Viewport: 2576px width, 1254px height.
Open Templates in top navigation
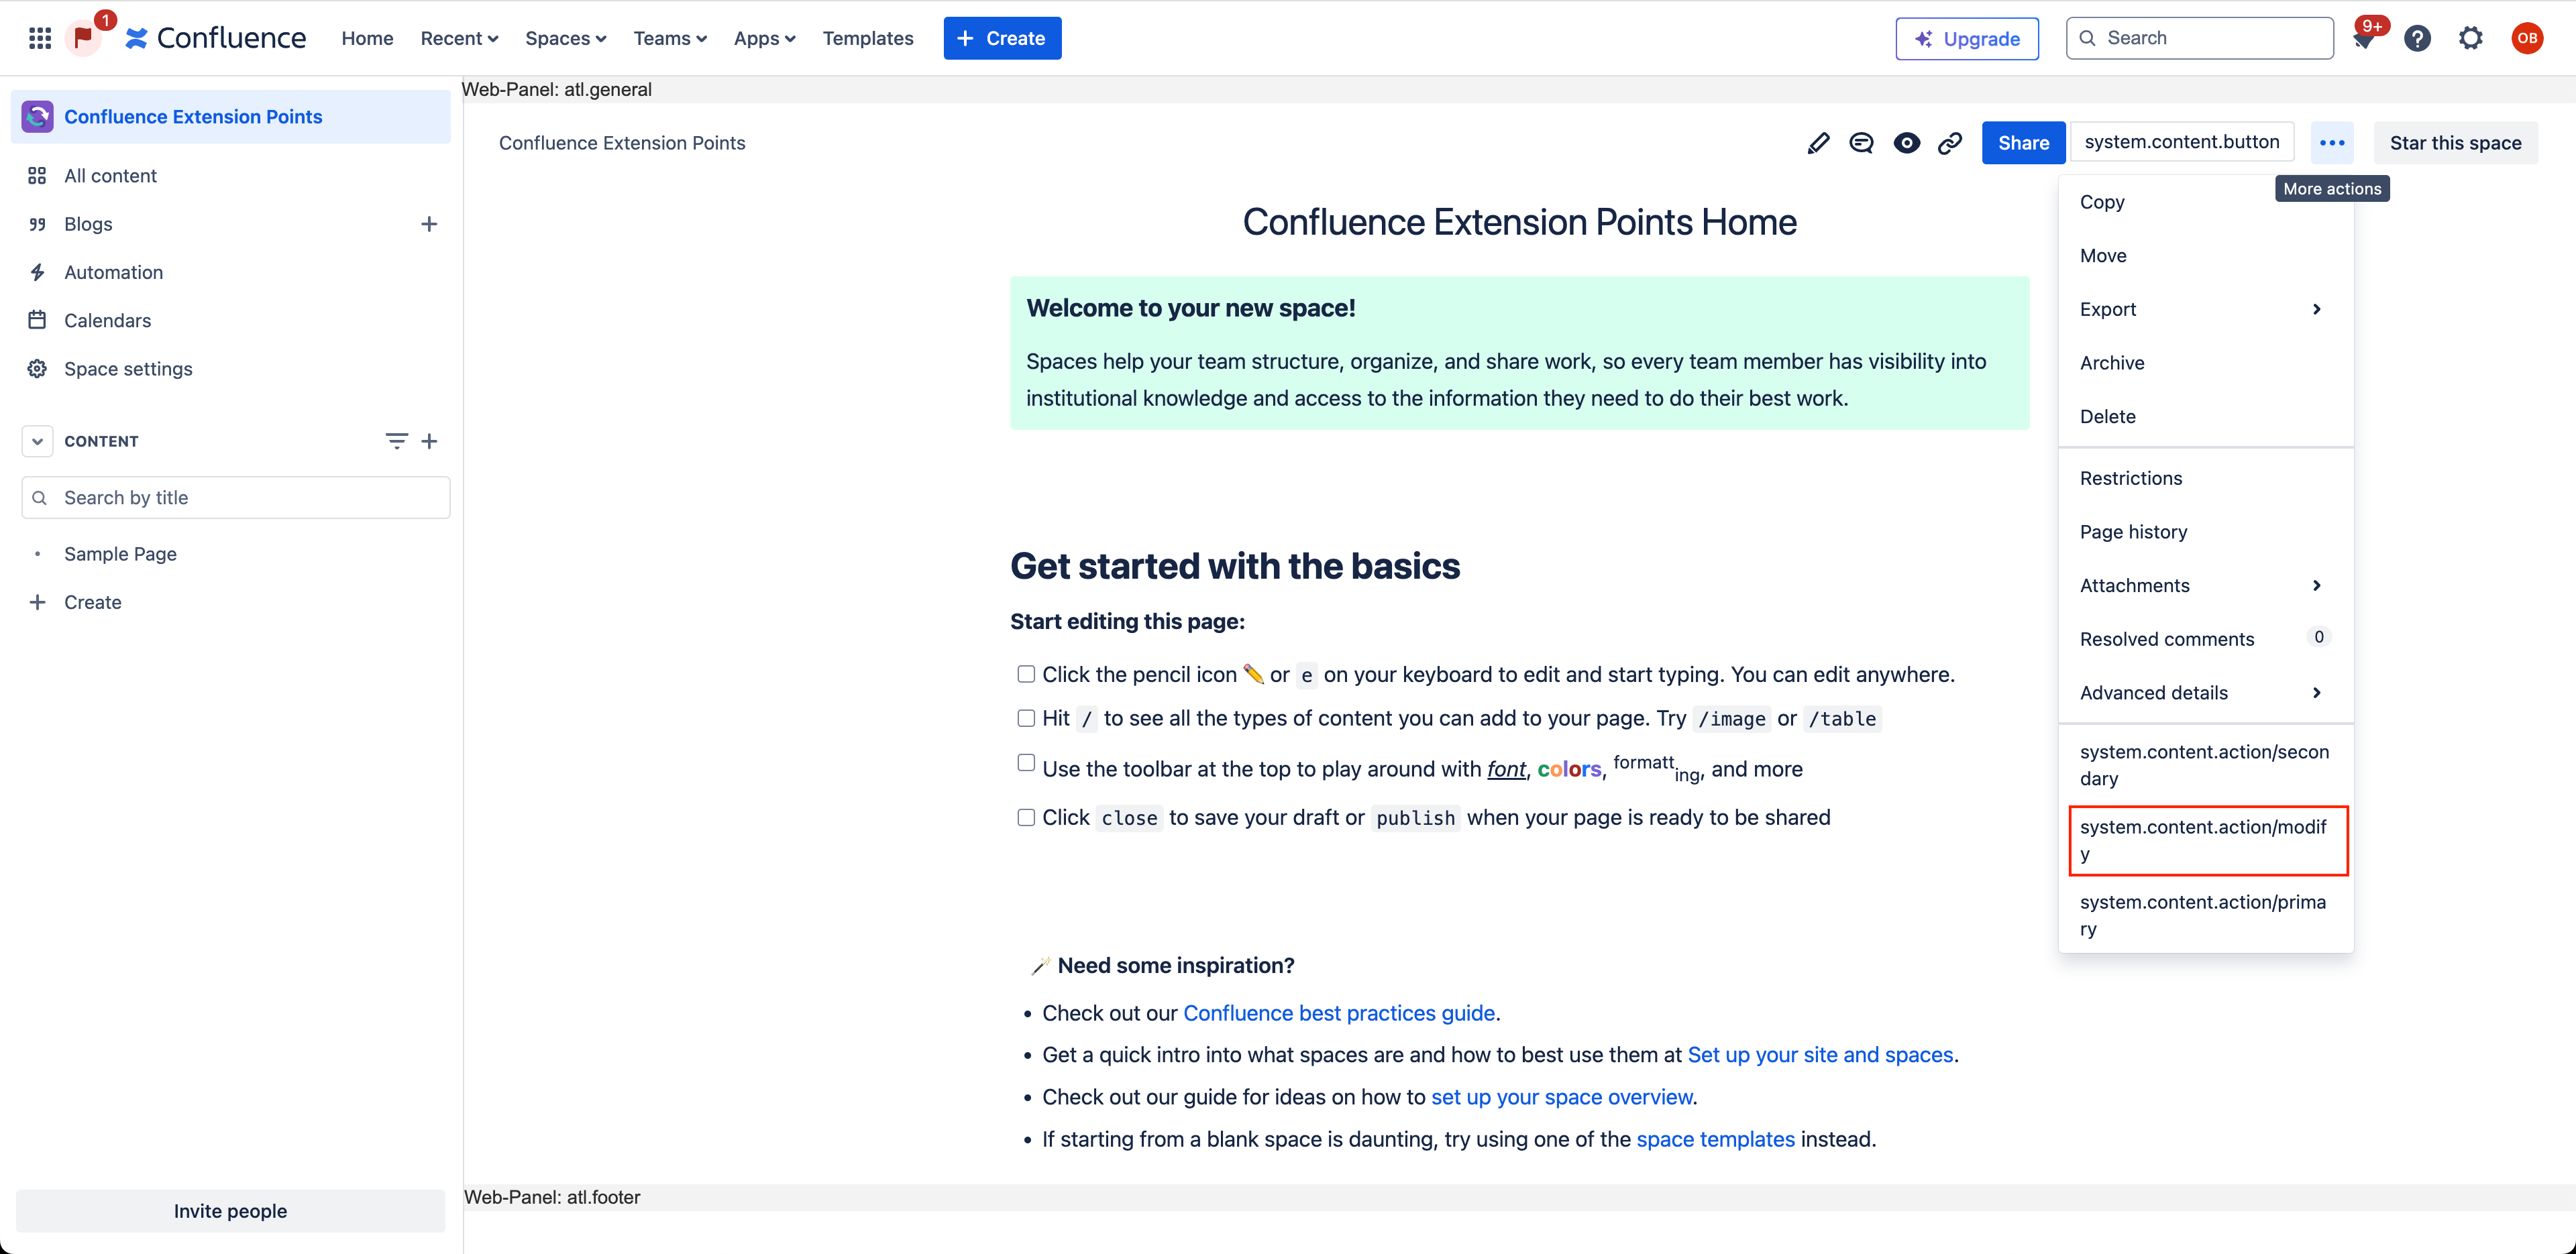[x=868, y=38]
